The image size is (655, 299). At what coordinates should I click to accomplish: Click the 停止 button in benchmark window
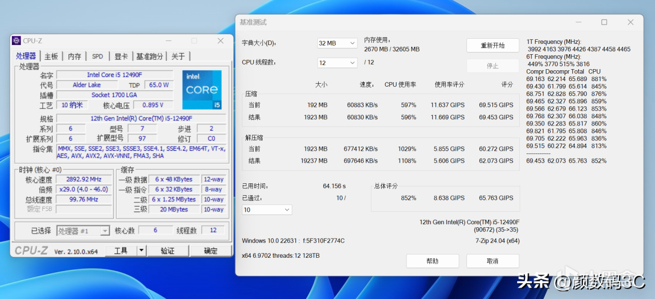point(493,66)
